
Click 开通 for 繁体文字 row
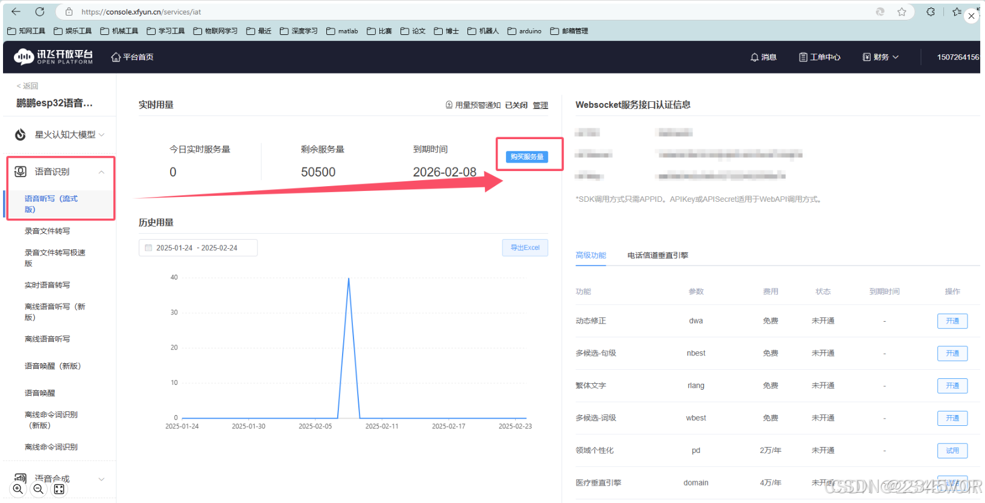[x=952, y=386]
